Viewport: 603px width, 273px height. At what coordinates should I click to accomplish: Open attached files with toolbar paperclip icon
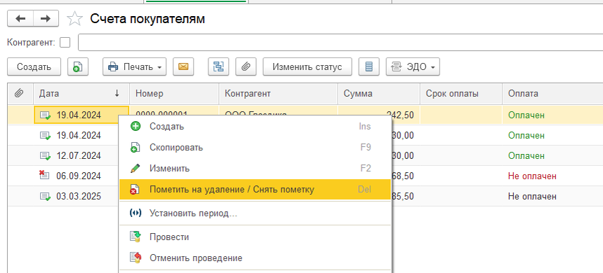point(246,66)
